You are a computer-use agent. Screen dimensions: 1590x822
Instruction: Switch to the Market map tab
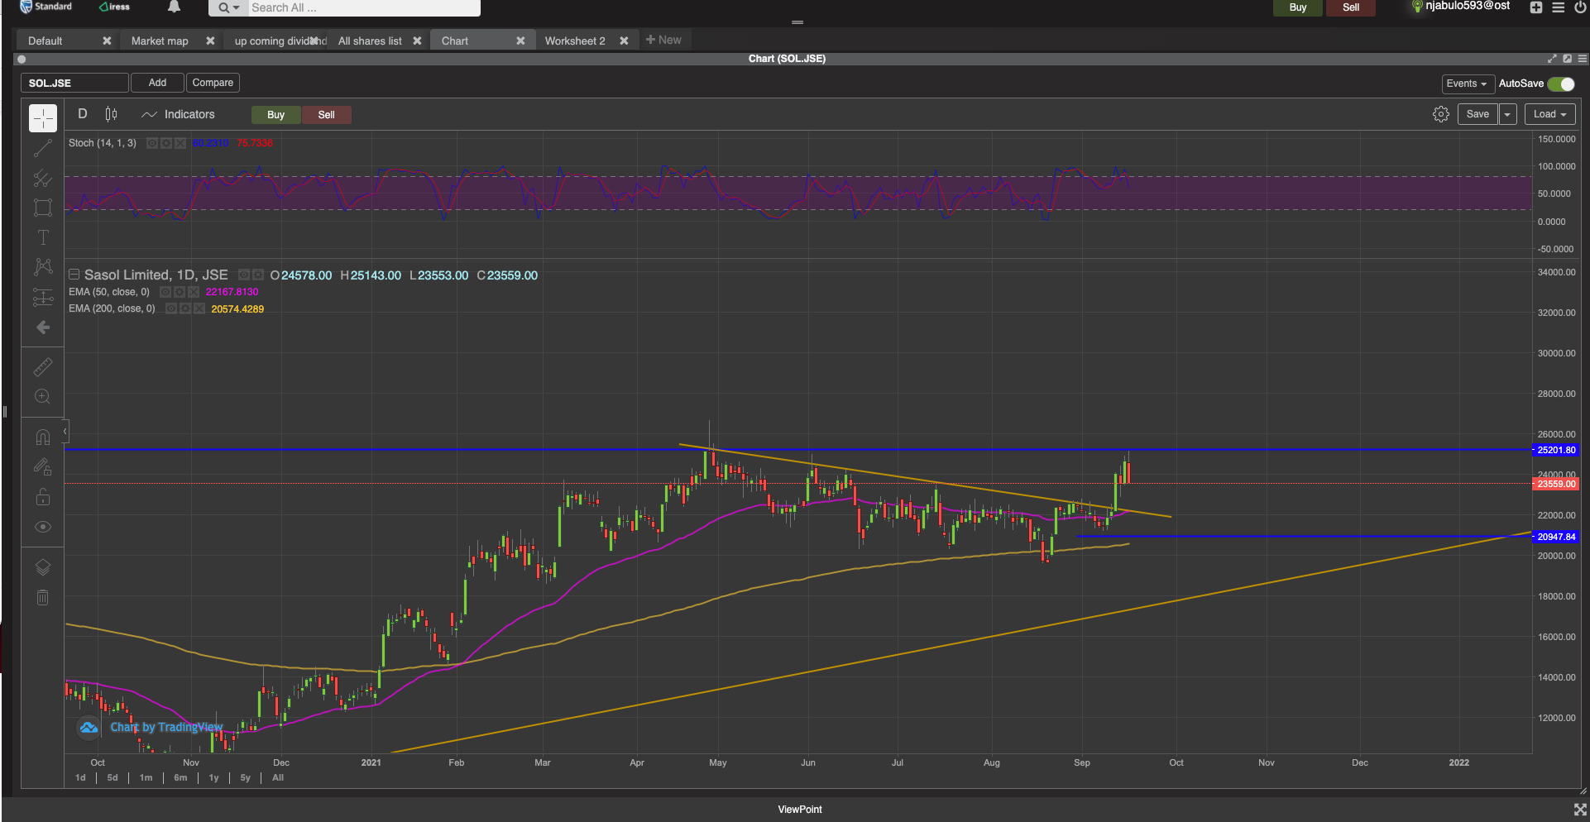click(160, 41)
